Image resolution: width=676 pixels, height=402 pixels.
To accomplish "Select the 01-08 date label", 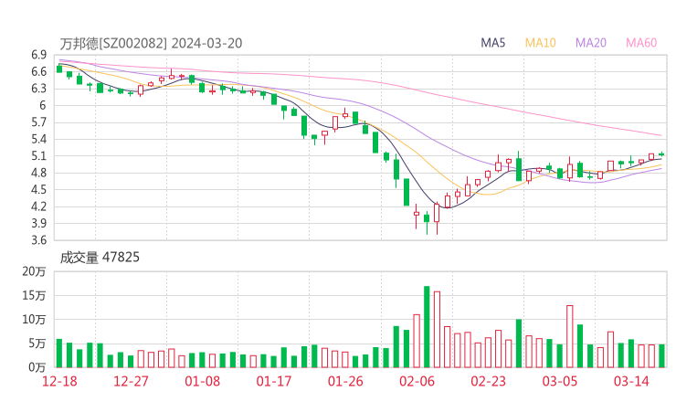I will pyautogui.click(x=202, y=381).
